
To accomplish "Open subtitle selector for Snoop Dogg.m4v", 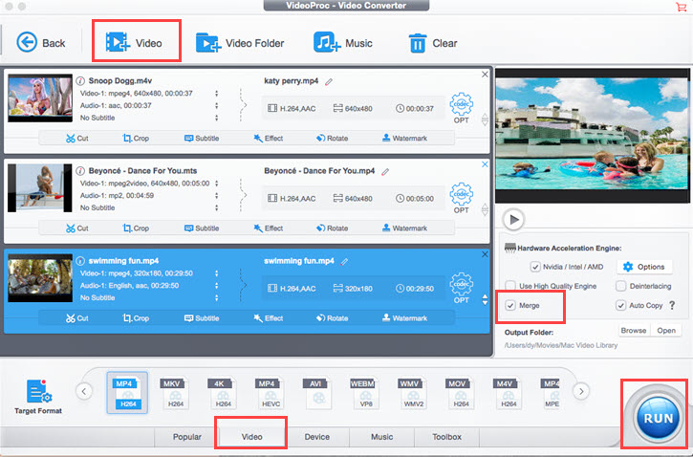I will click(217, 118).
